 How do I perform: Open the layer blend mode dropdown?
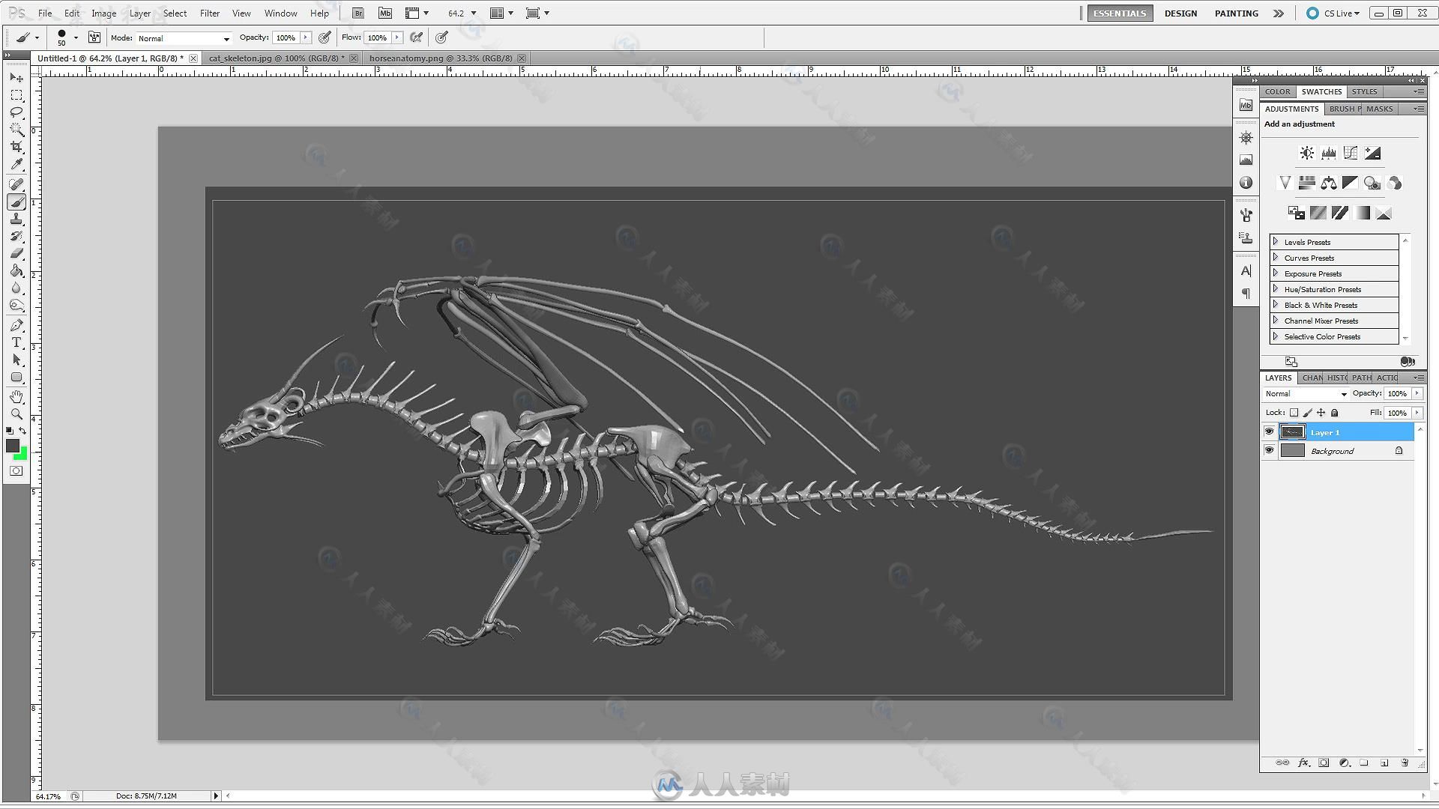pyautogui.click(x=1306, y=394)
